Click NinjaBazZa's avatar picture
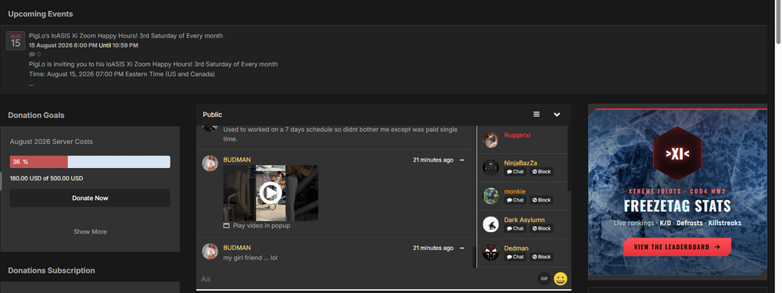This screenshot has width=782, height=293. pyautogui.click(x=491, y=167)
